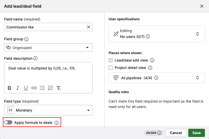Check the Lead/deal add view checkbox
The height and width of the screenshot is (139, 209).
click(111, 60)
